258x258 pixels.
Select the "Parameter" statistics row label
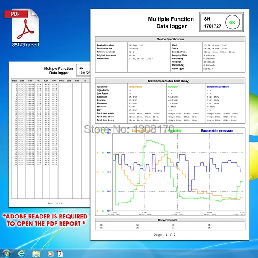102,87
